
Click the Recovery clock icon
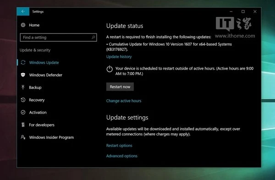tap(23, 100)
